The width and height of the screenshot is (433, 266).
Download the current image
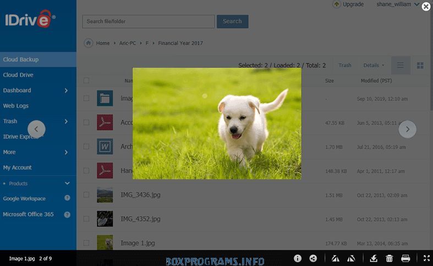(373, 258)
